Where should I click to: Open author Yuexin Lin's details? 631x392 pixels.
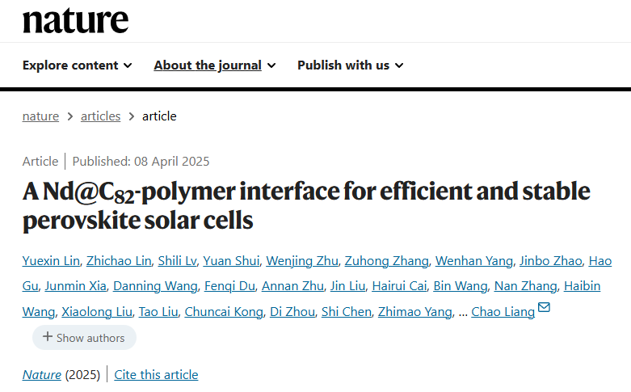51,261
